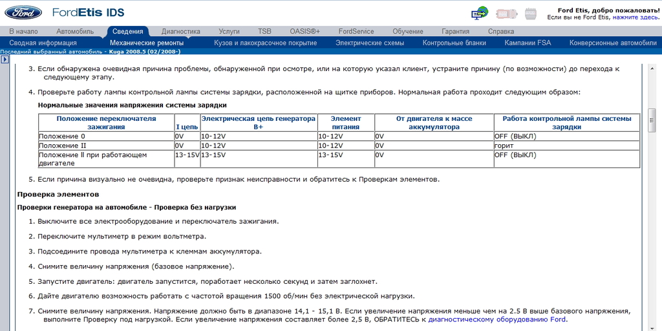Screen dimensions: 662x331
Task: Open Кампании FSA section
Action: [x=528, y=43]
